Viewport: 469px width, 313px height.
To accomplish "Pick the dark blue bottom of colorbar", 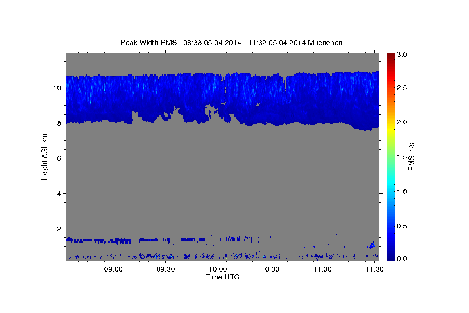I will coord(390,258).
